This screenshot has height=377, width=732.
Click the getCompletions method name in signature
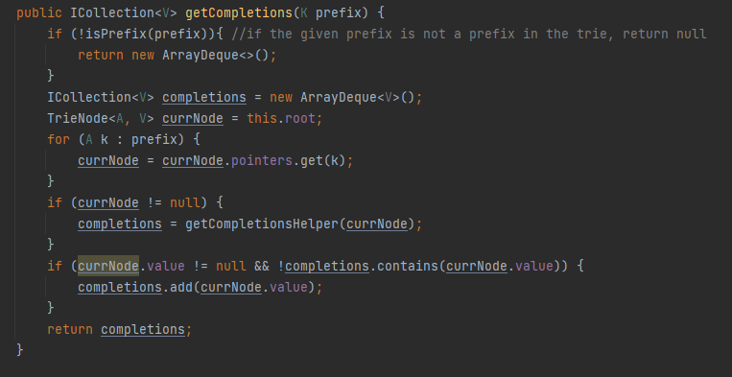pos(240,12)
